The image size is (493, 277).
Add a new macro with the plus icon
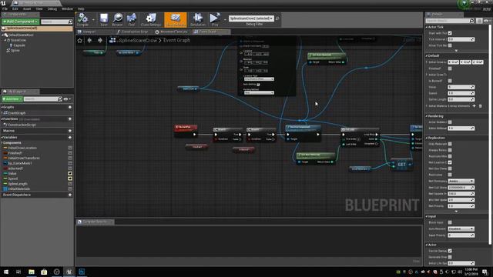(70, 131)
